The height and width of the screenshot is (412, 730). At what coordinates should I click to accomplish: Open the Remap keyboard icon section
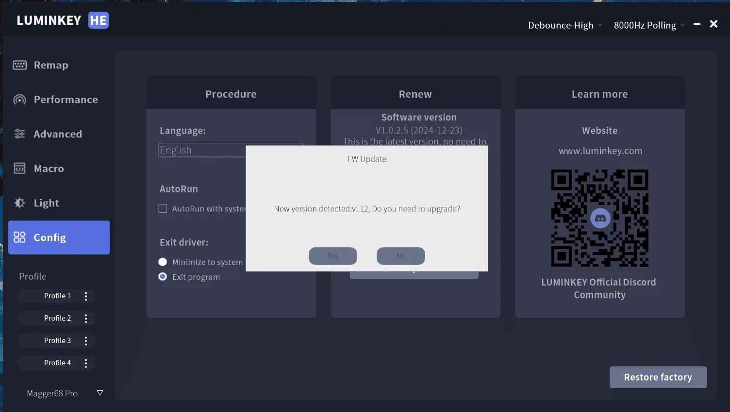tap(19, 65)
